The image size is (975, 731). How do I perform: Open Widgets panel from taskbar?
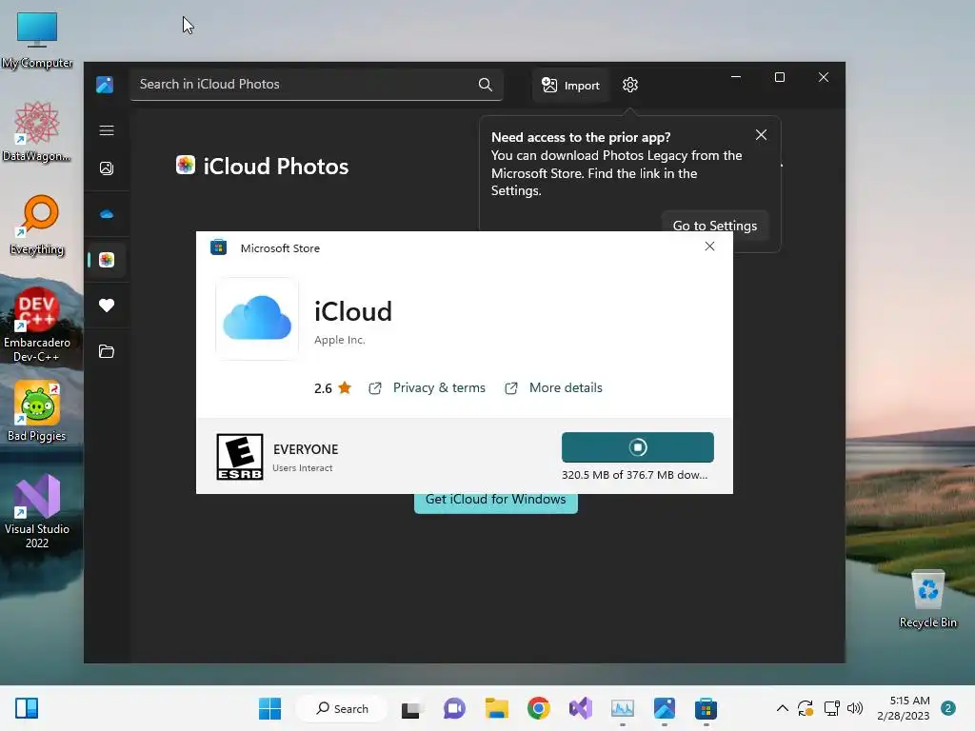[x=26, y=708]
